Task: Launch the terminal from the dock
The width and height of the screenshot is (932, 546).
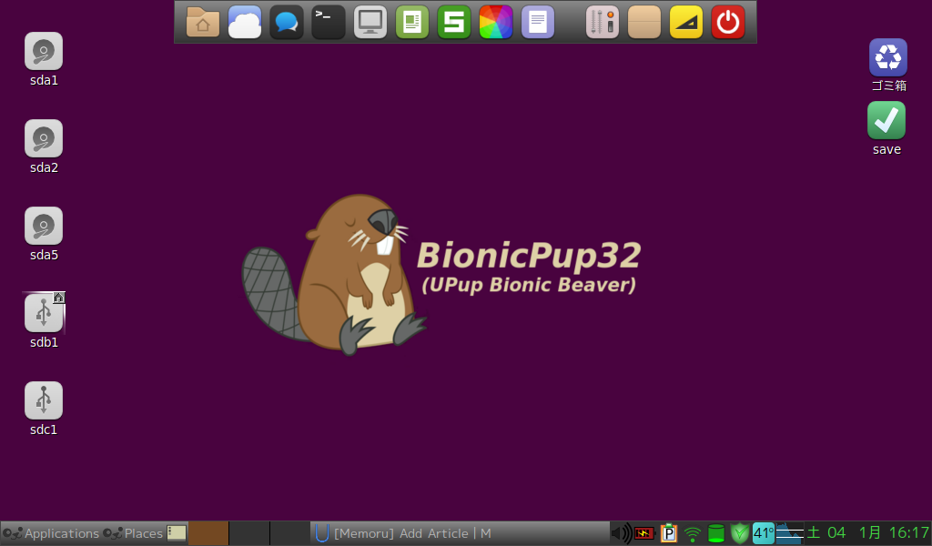Action: pos(328,23)
